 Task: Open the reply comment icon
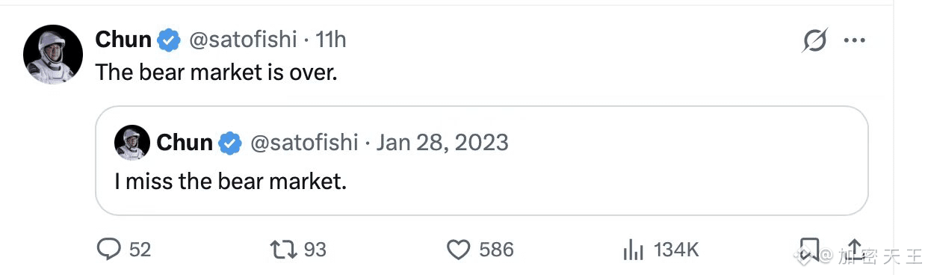pyautogui.click(x=109, y=249)
